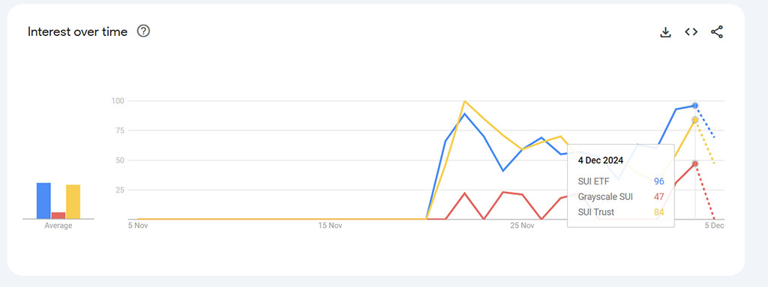Open the embed code icon
Screen dimensions: 768x287
pos(691,31)
